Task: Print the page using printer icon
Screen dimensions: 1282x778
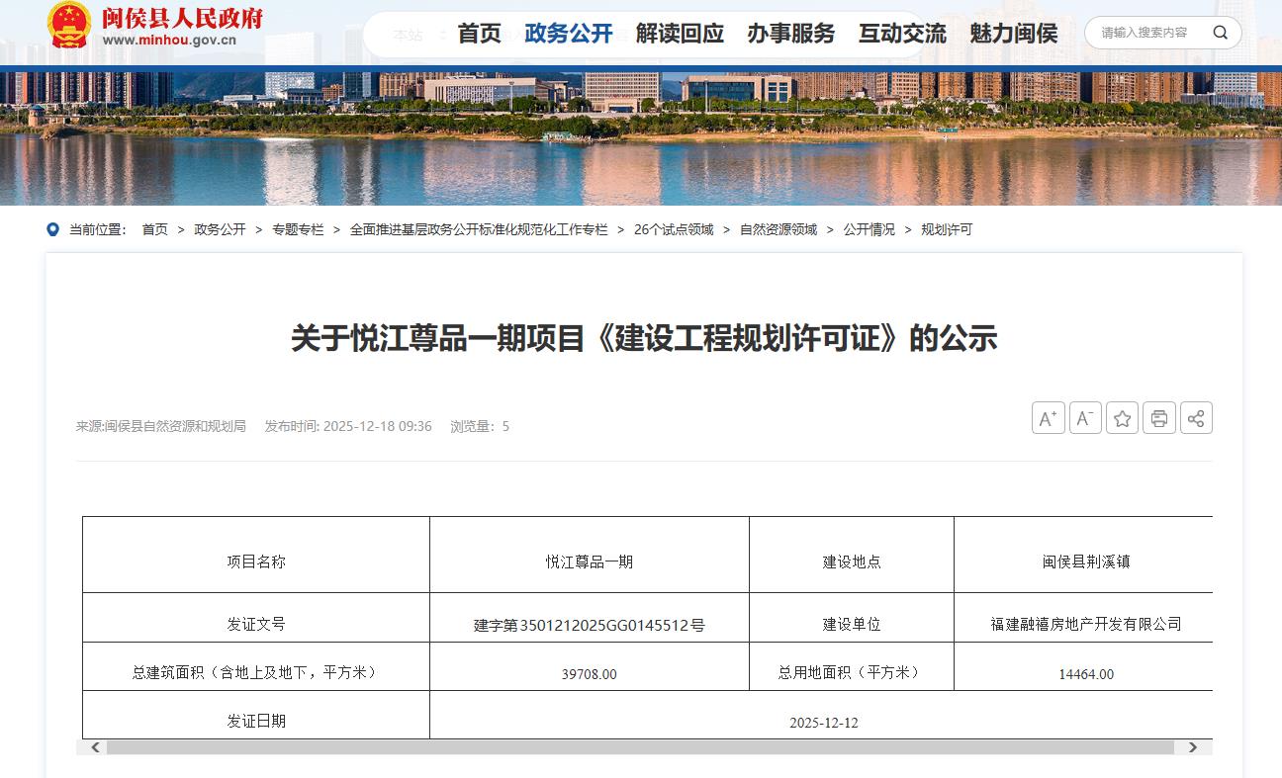Action: coord(1158,418)
